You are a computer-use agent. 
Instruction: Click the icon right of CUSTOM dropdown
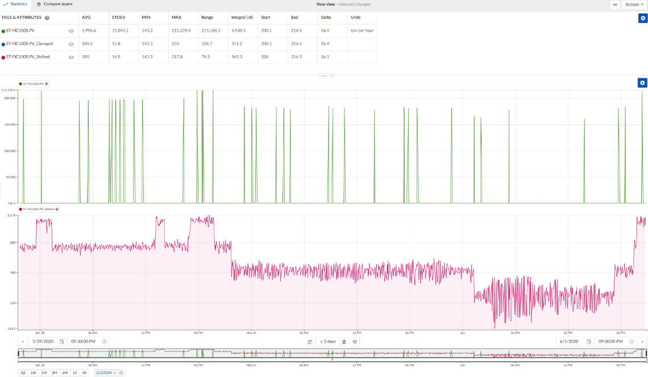tap(121, 373)
